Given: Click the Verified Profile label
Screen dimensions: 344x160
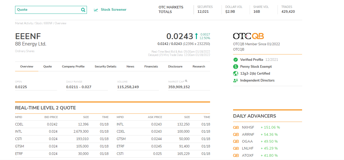Looking at the screenshot, I should 252,60.
